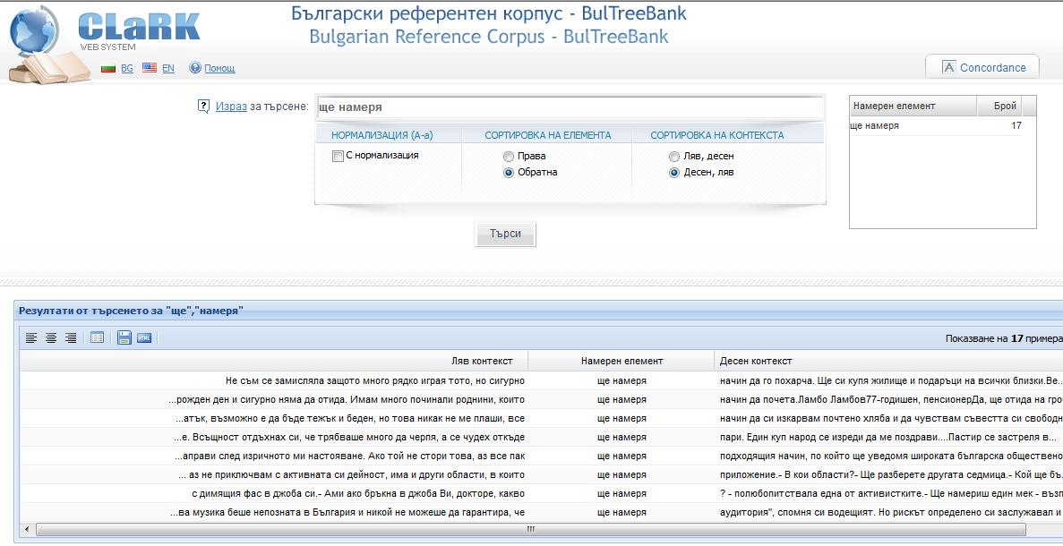This screenshot has width=1063, height=546.
Task: Select row containing 'възможно е да бъде тежък'
Action: click(542, 419)
